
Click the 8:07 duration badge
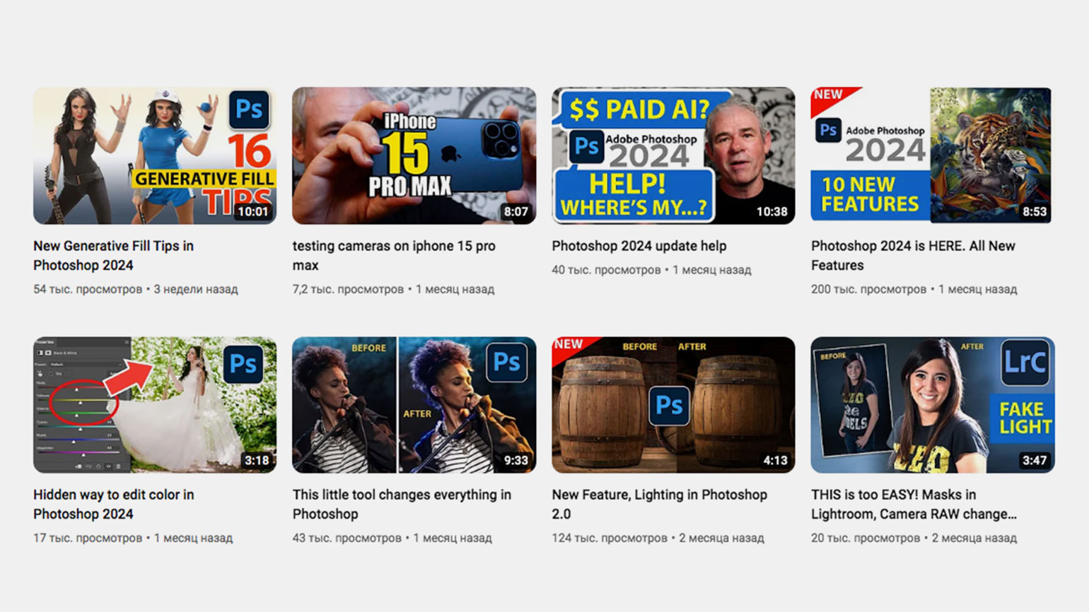coord(516,211)
